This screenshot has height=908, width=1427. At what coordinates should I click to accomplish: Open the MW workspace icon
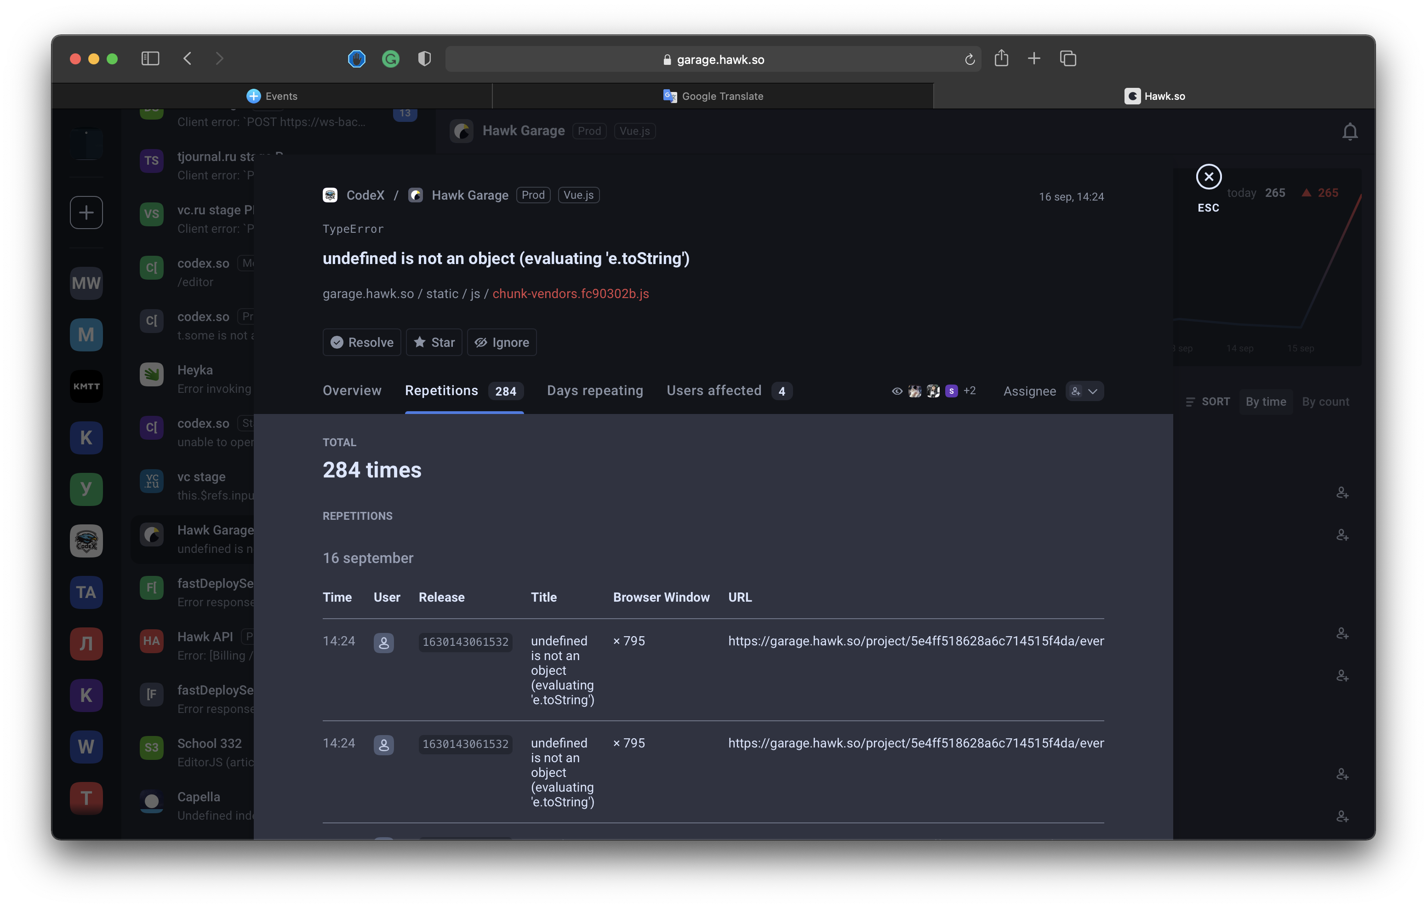86,283
